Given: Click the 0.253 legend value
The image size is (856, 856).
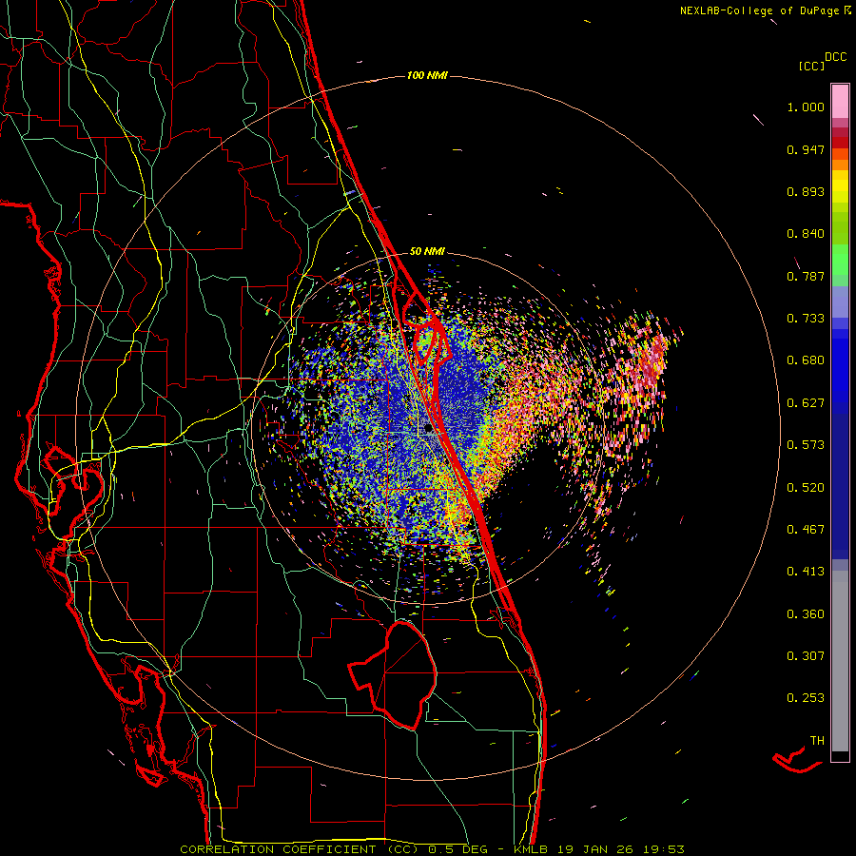Looking at the screenshot, I should point(806,698).
